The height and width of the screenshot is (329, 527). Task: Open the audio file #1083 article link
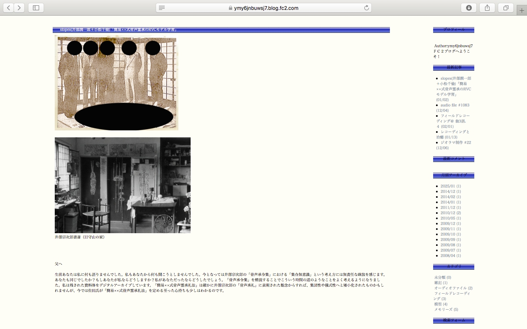coord(455,105)
